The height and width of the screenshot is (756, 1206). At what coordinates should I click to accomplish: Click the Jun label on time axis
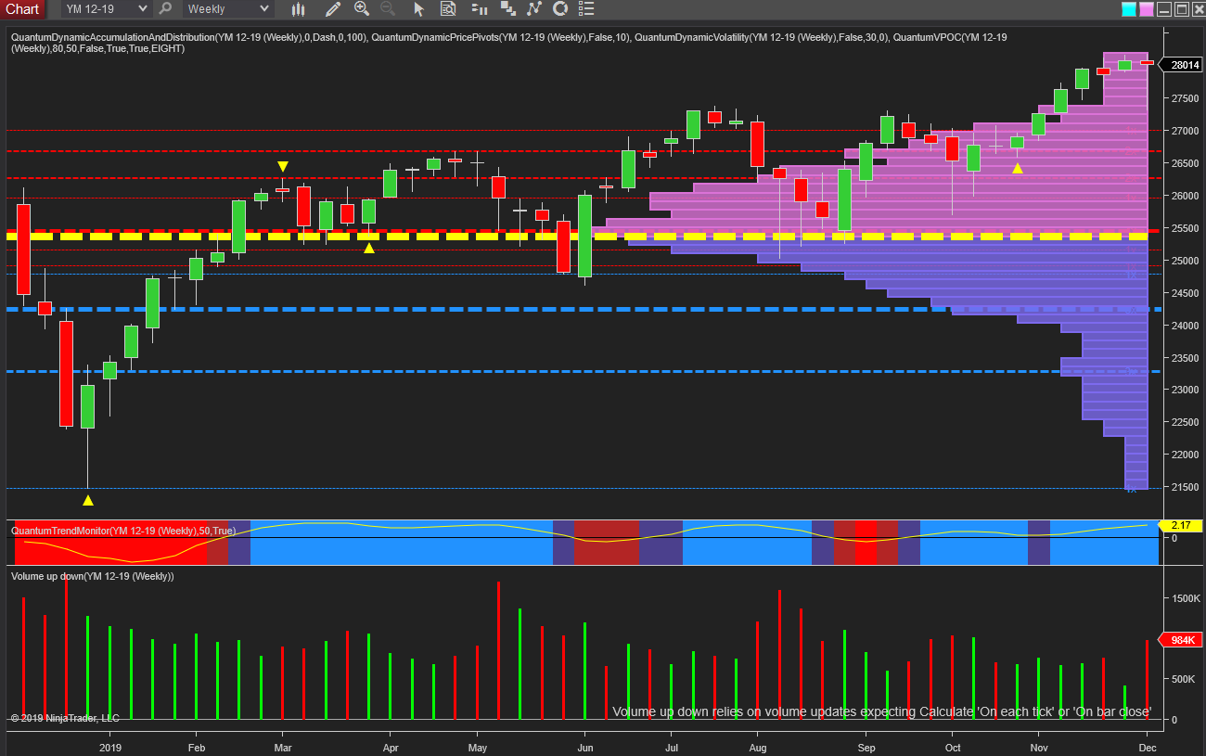point(585,747)
